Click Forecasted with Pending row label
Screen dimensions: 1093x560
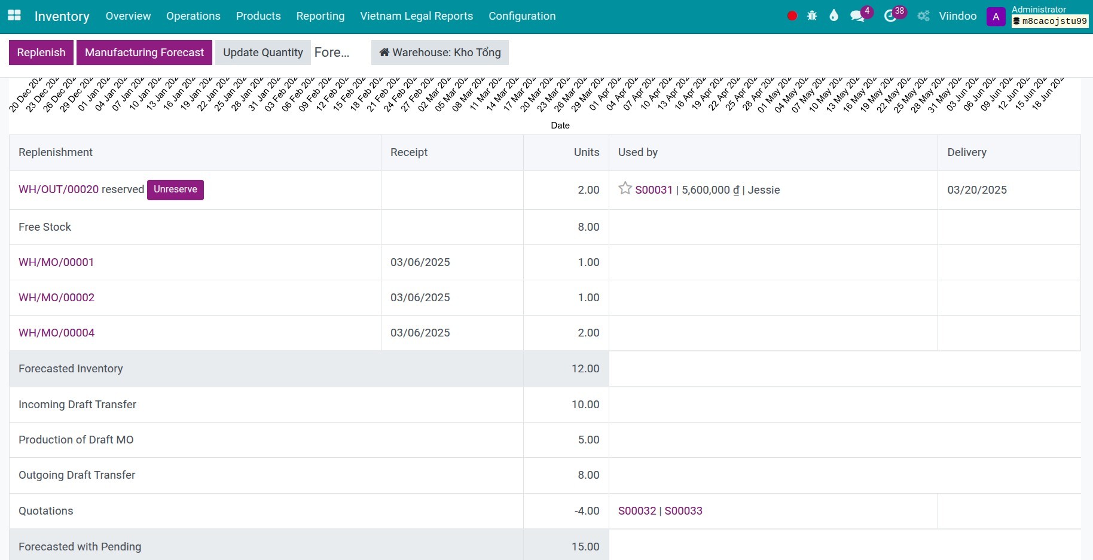[x=80, y=547]
